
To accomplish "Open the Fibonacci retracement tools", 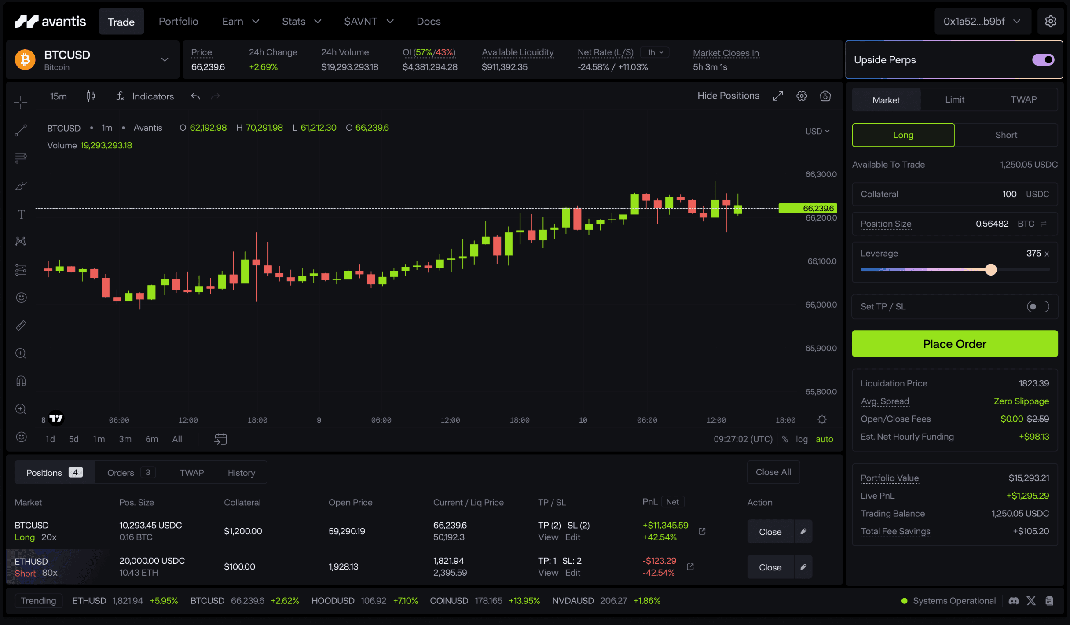I will click(21, 158).
